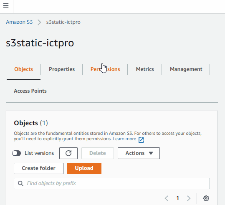Open the Management tab
The image size is (225, 205).
point(186,69)
